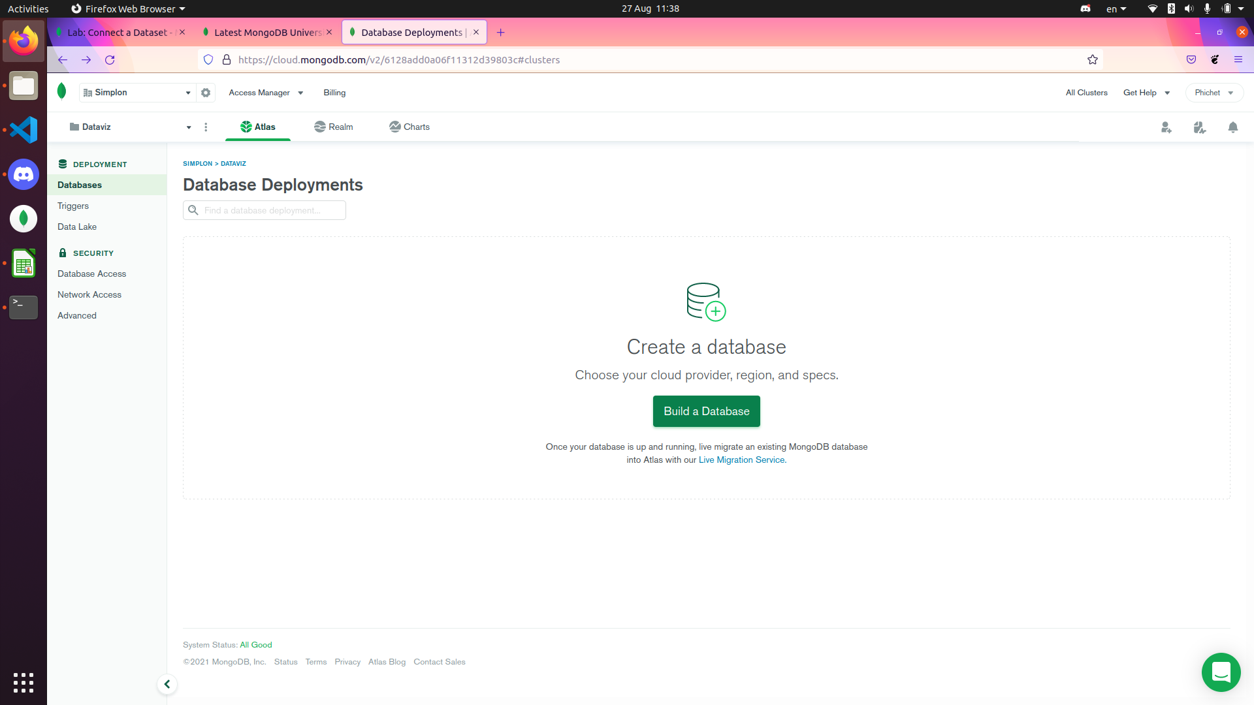The image size is (1254, 705).
Task: Open the Get Help dropdown
Action: (x=1146, y=93)
